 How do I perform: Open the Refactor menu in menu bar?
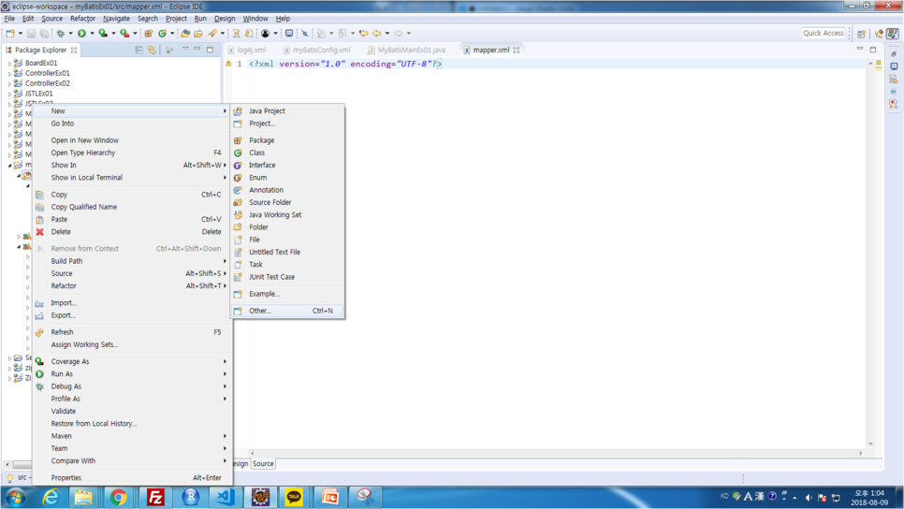(x=82, y=19)
